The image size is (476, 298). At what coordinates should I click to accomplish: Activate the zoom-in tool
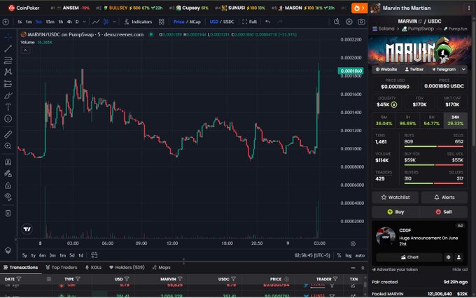(x=8, y=146)
